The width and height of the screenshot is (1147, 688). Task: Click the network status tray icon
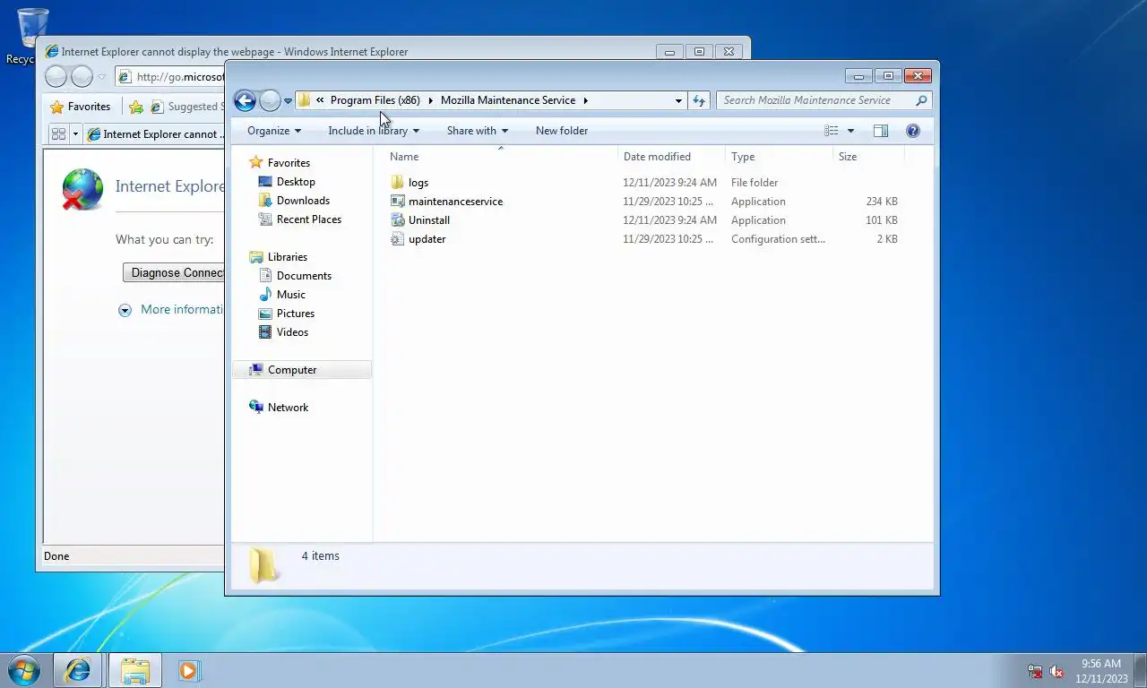click(x=1035, y=671)
